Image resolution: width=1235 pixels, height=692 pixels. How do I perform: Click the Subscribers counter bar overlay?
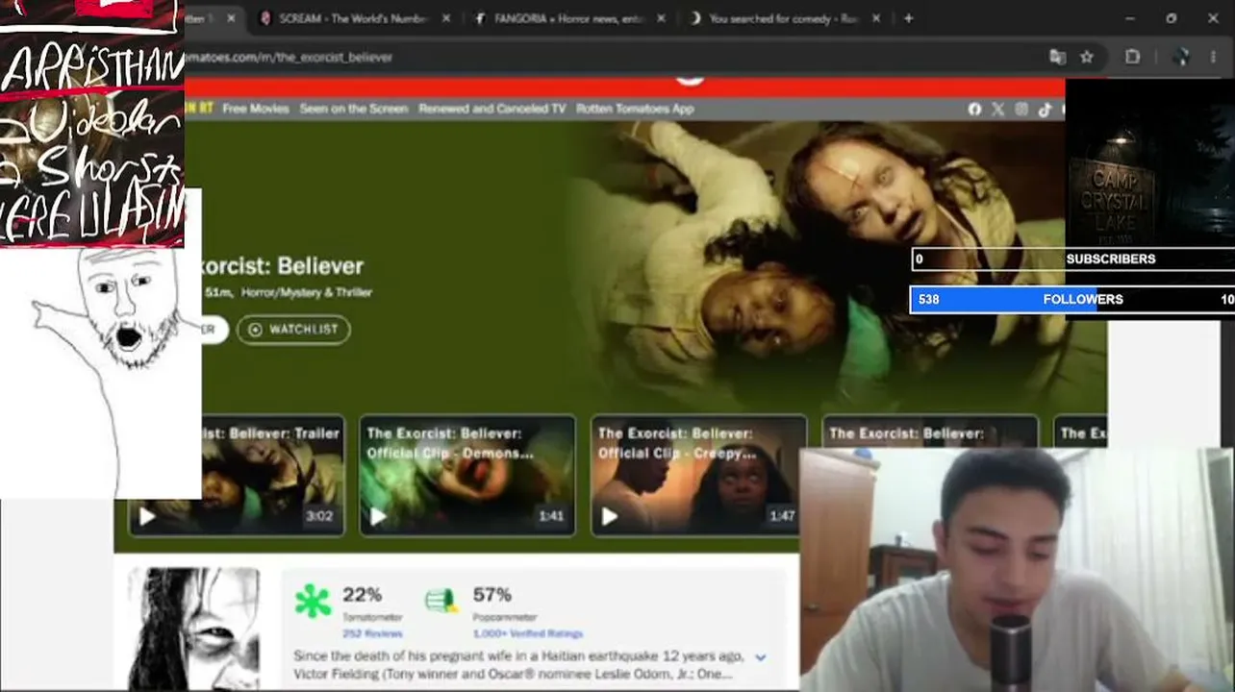pyautogui.click(x=1073, y=259)
